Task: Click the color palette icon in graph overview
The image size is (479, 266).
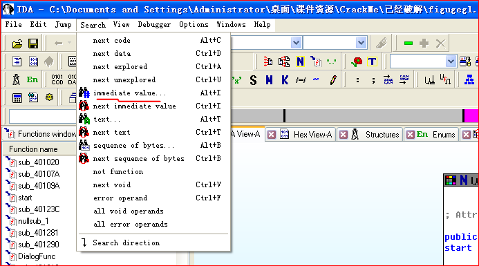Action: [x=451, y=180]
